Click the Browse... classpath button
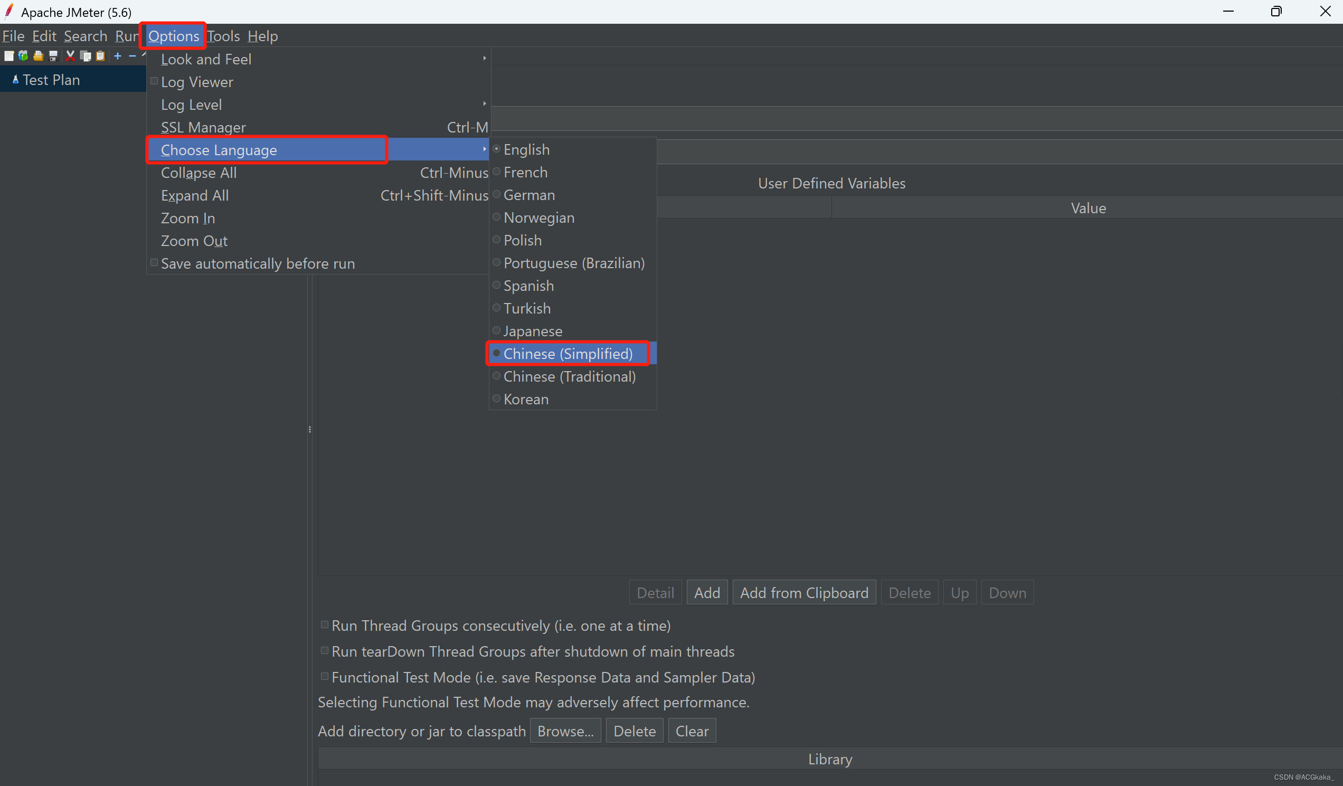The width and height of the screenshot is (1343, 786). click(x=565, y=731)
